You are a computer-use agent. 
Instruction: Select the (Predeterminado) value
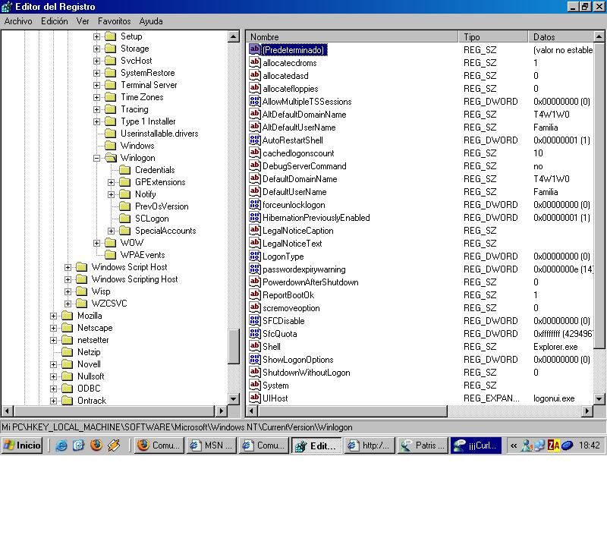point(294,50)
